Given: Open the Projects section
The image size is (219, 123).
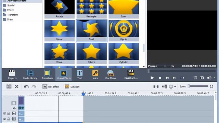Looking at the screenshot, I should point(12,75).
